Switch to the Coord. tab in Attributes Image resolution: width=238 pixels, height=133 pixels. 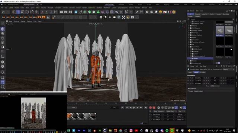click(x=196, y=72)
